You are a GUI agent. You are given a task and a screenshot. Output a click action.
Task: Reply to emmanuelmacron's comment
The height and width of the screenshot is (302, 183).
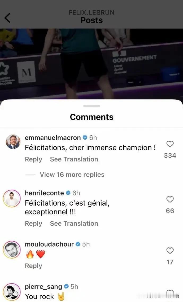pyautogui.click(x=33, y=159)
